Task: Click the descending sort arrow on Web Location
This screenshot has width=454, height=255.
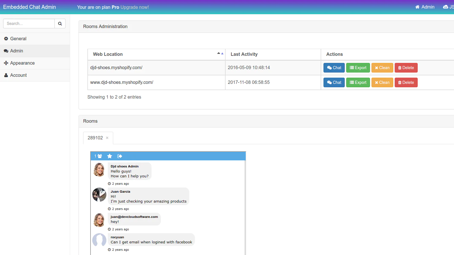Action: click(222, 53)
